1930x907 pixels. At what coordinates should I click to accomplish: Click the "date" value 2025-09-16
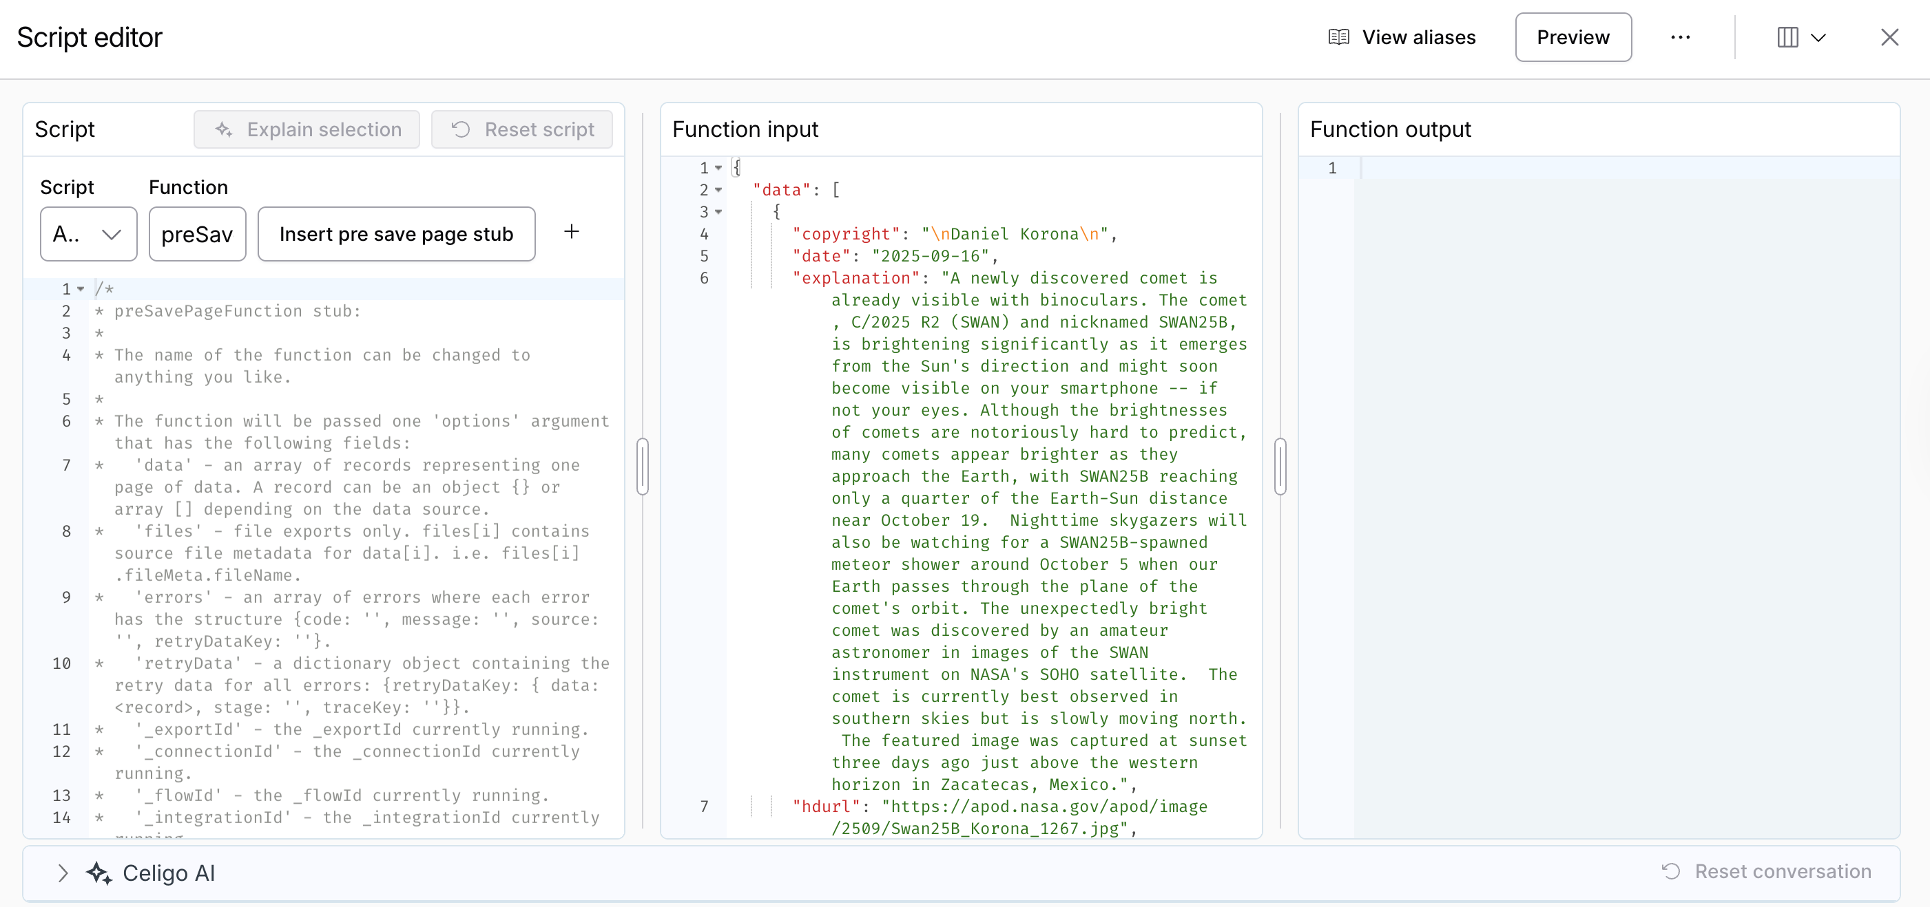click(931, 256)
